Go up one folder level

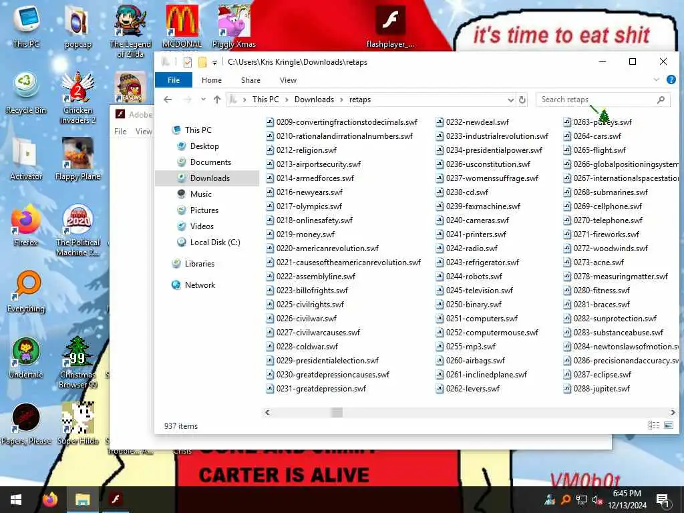pyautogui.click(x=217, y=100)
